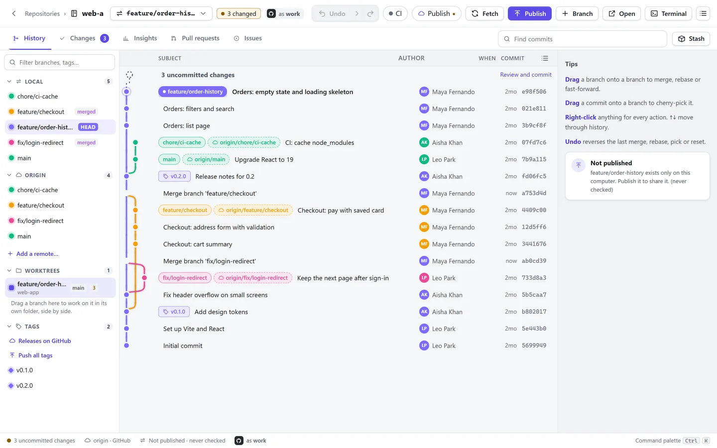Click the Stash button

(691, 39)
